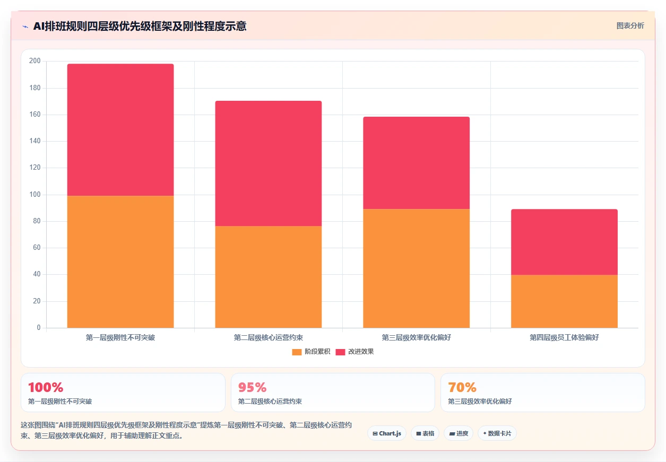Click the lightning icon beside the chart title
This screenshot has height=462, width=666.
click(x=25, y=27)
